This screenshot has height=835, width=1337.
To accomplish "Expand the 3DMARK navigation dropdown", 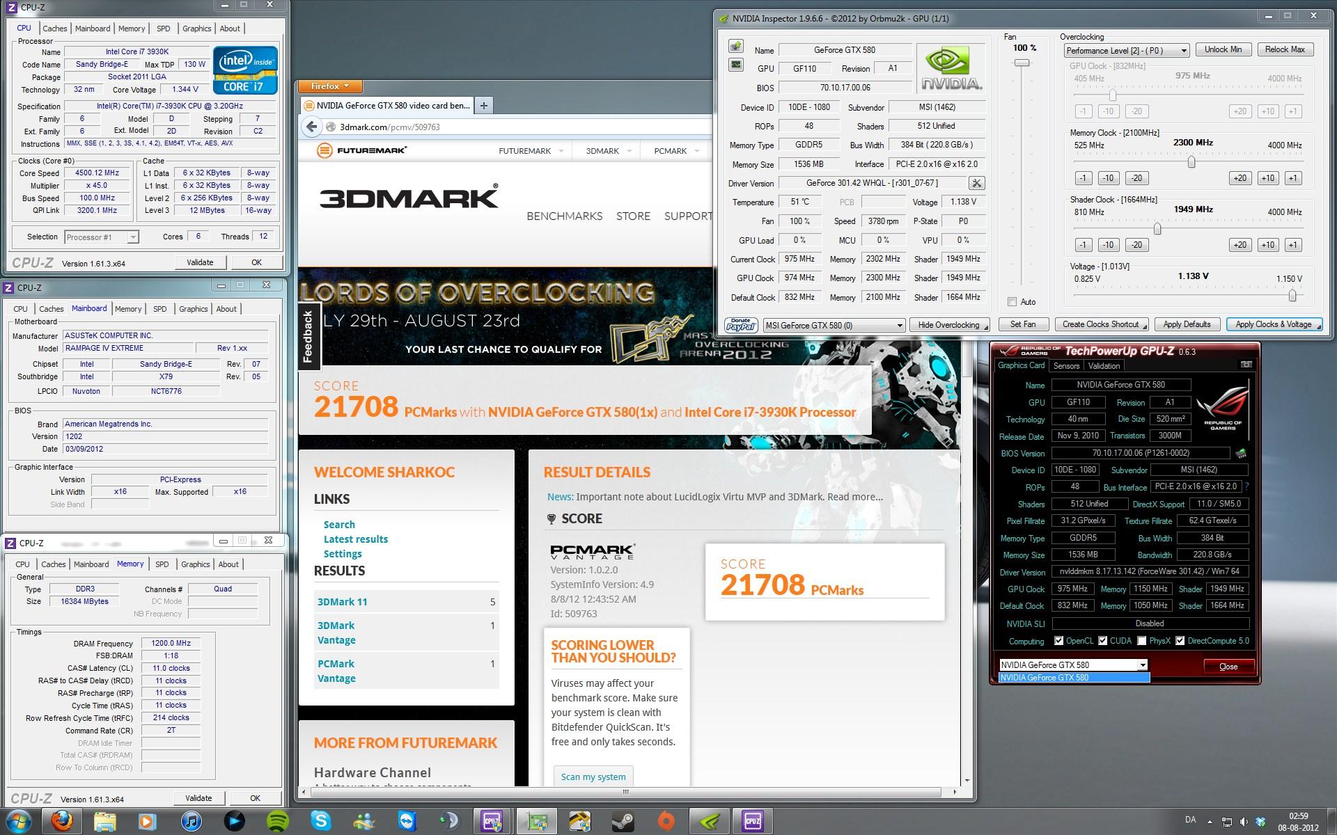I will coord(629,150).
